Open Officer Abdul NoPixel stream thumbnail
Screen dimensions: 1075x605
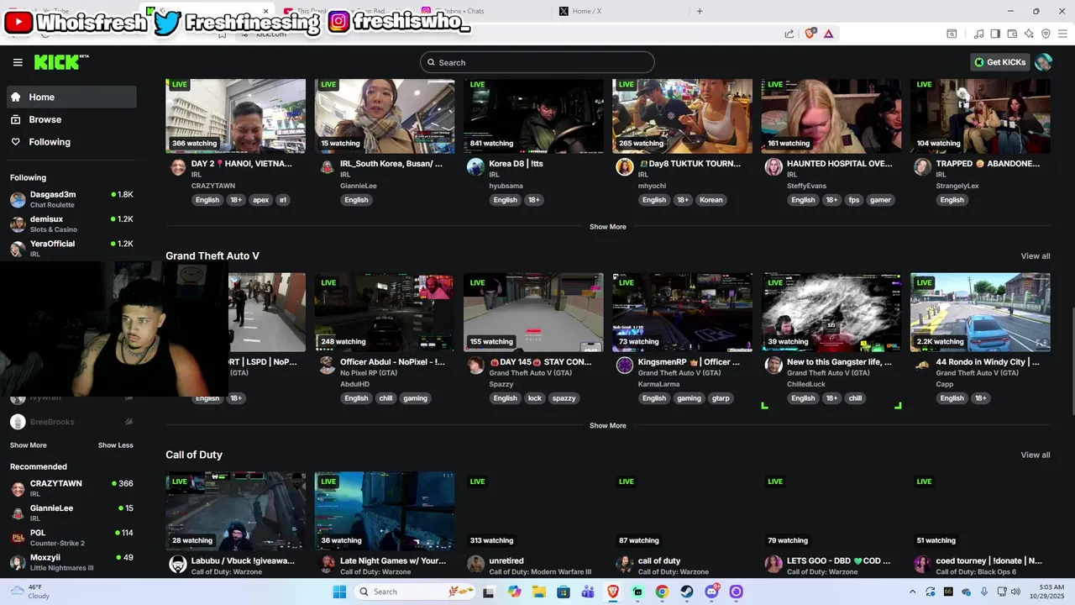(x=384, y=313)
